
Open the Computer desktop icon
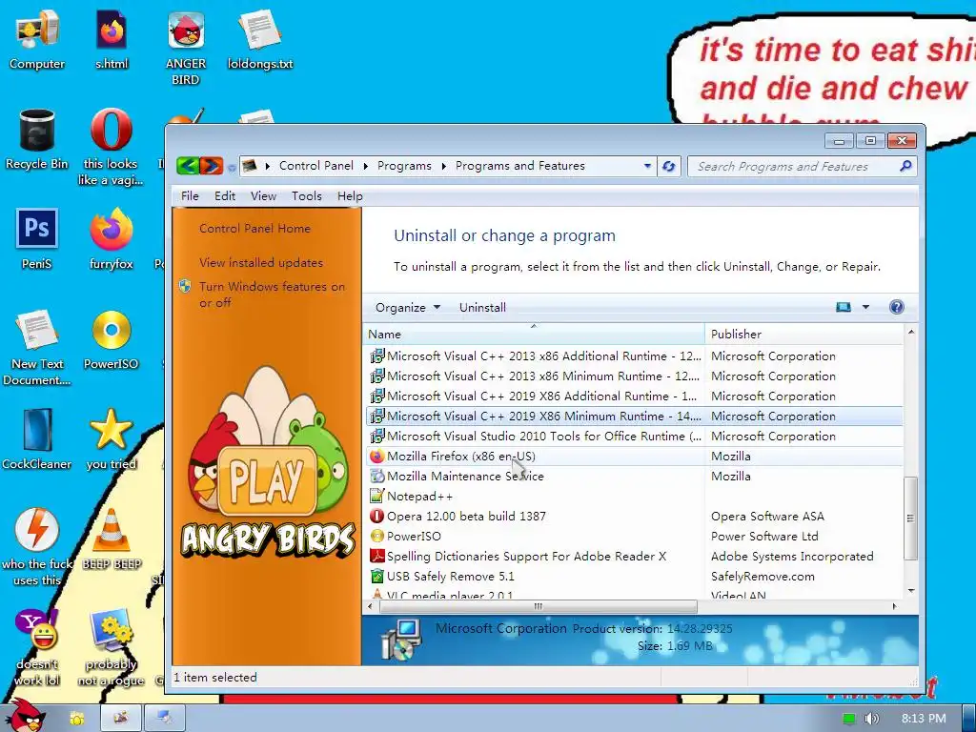point(37,40)
